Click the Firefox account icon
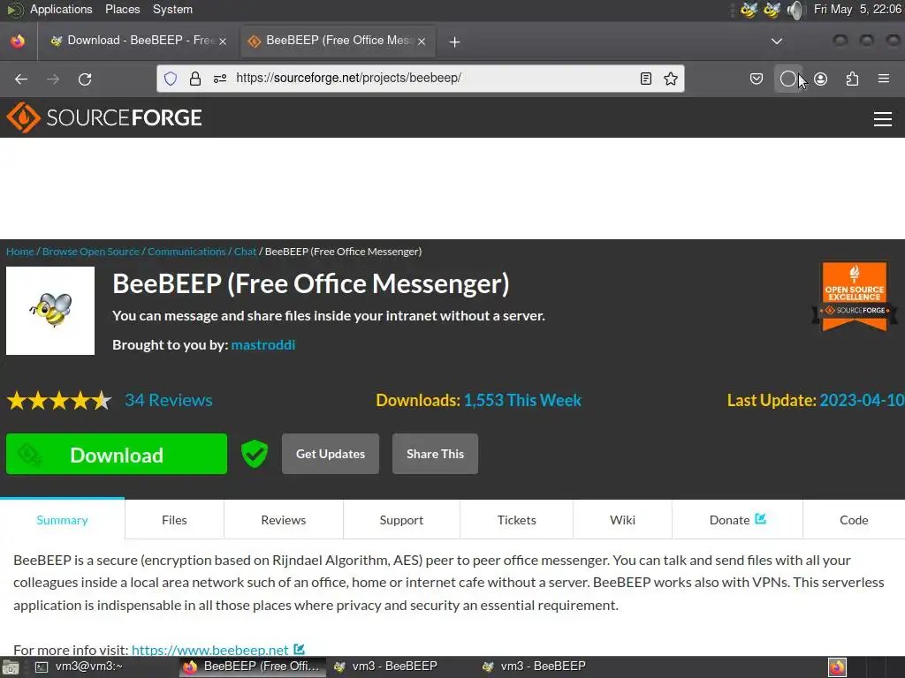Screen dimensions: 905x678 820,79
